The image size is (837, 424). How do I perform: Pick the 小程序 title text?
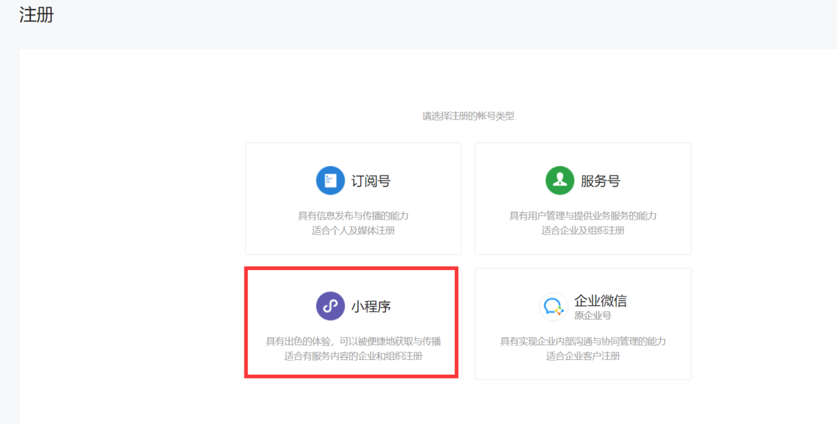pyautogui.click(x=371, y=307)
